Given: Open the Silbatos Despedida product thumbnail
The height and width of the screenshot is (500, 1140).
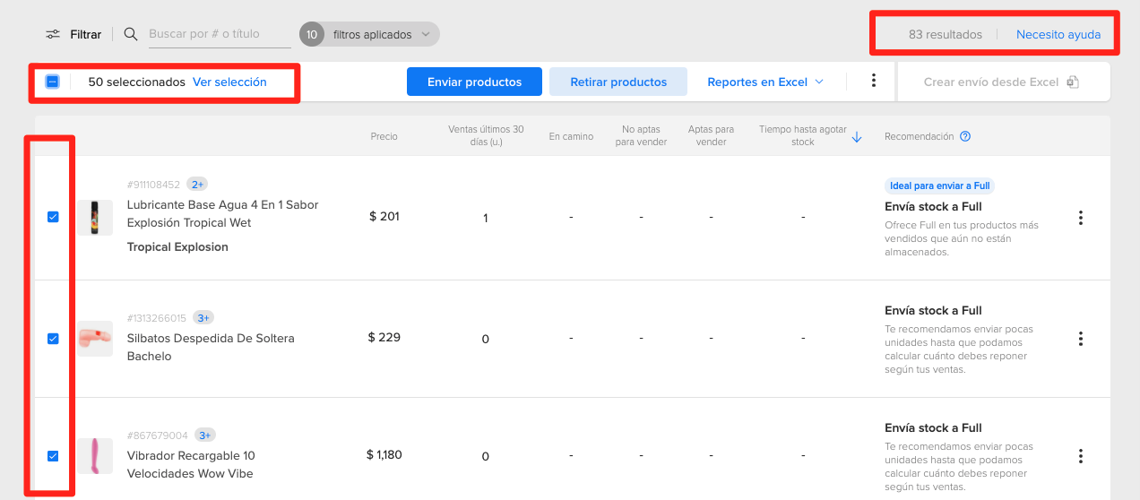Looking at the screenshot, I should 95,339.
